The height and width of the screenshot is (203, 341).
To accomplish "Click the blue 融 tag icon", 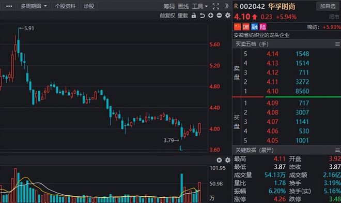I will click(254, 27).
